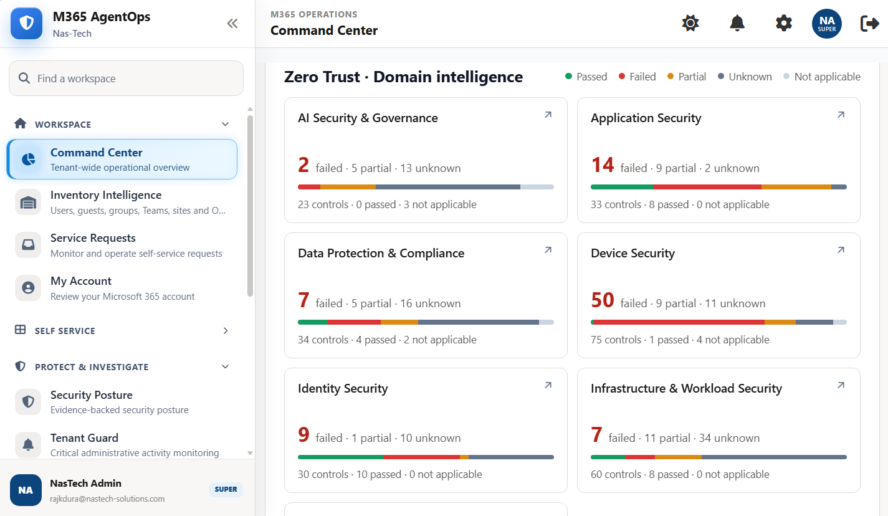Image resolution: width=888 pixels, height=516 pixels.
Task: Click the Find a workspace search field
Action: pyautogui.click(x=126, y=79)
